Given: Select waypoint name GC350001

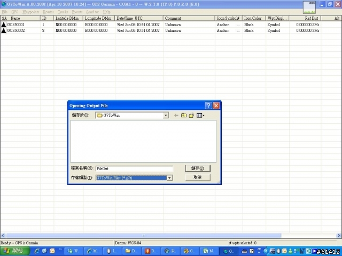Looking at the screenshot, I should 15,25.
